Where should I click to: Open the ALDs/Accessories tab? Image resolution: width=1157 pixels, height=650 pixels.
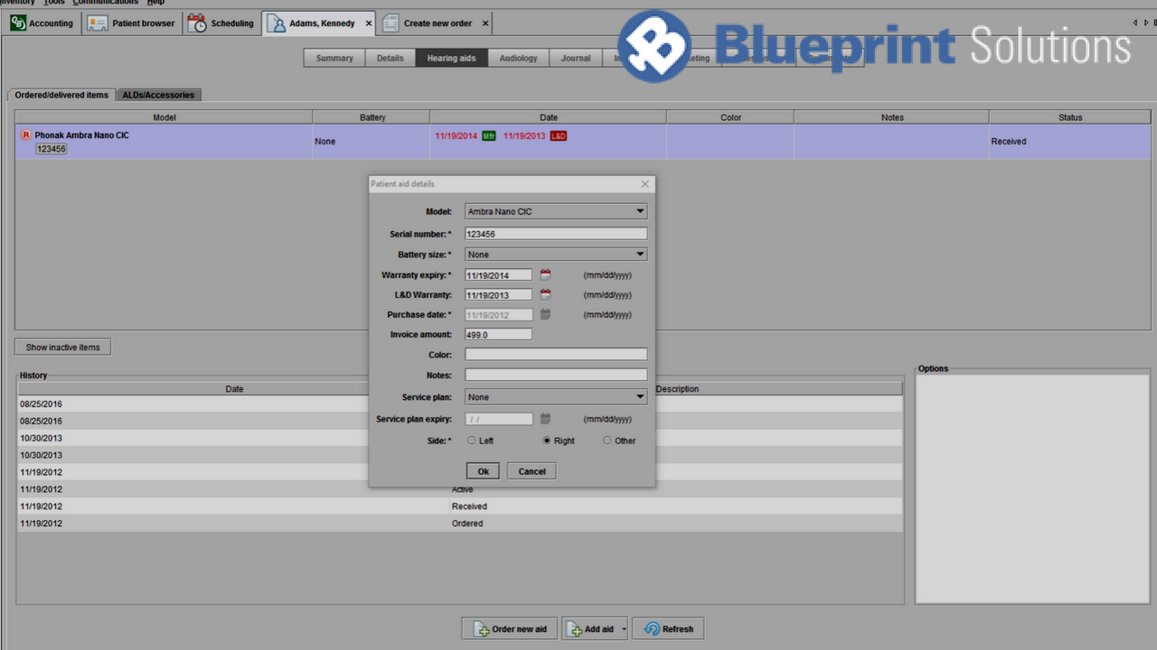click(158, 95)
